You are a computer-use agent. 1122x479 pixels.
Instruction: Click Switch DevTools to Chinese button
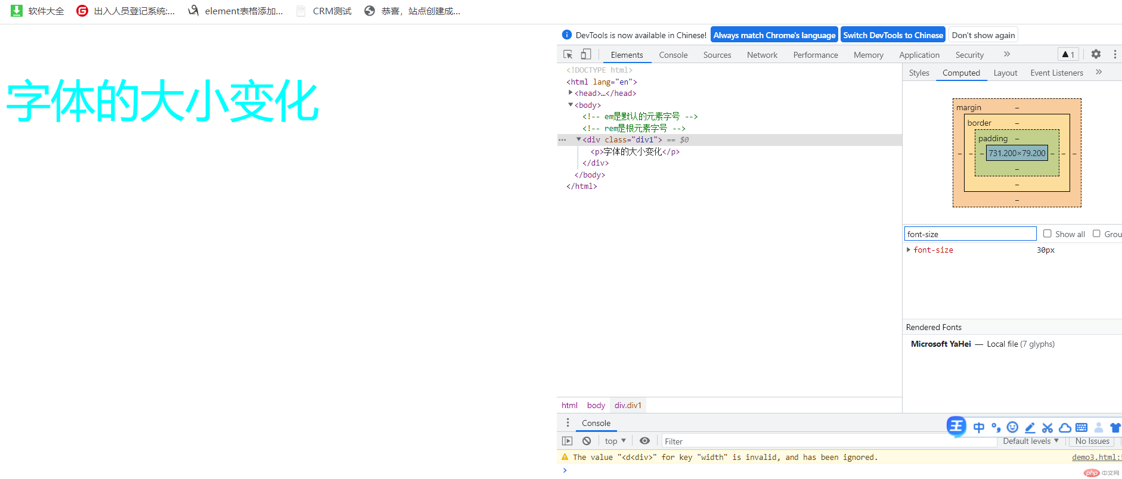click(x=893, y=35)
